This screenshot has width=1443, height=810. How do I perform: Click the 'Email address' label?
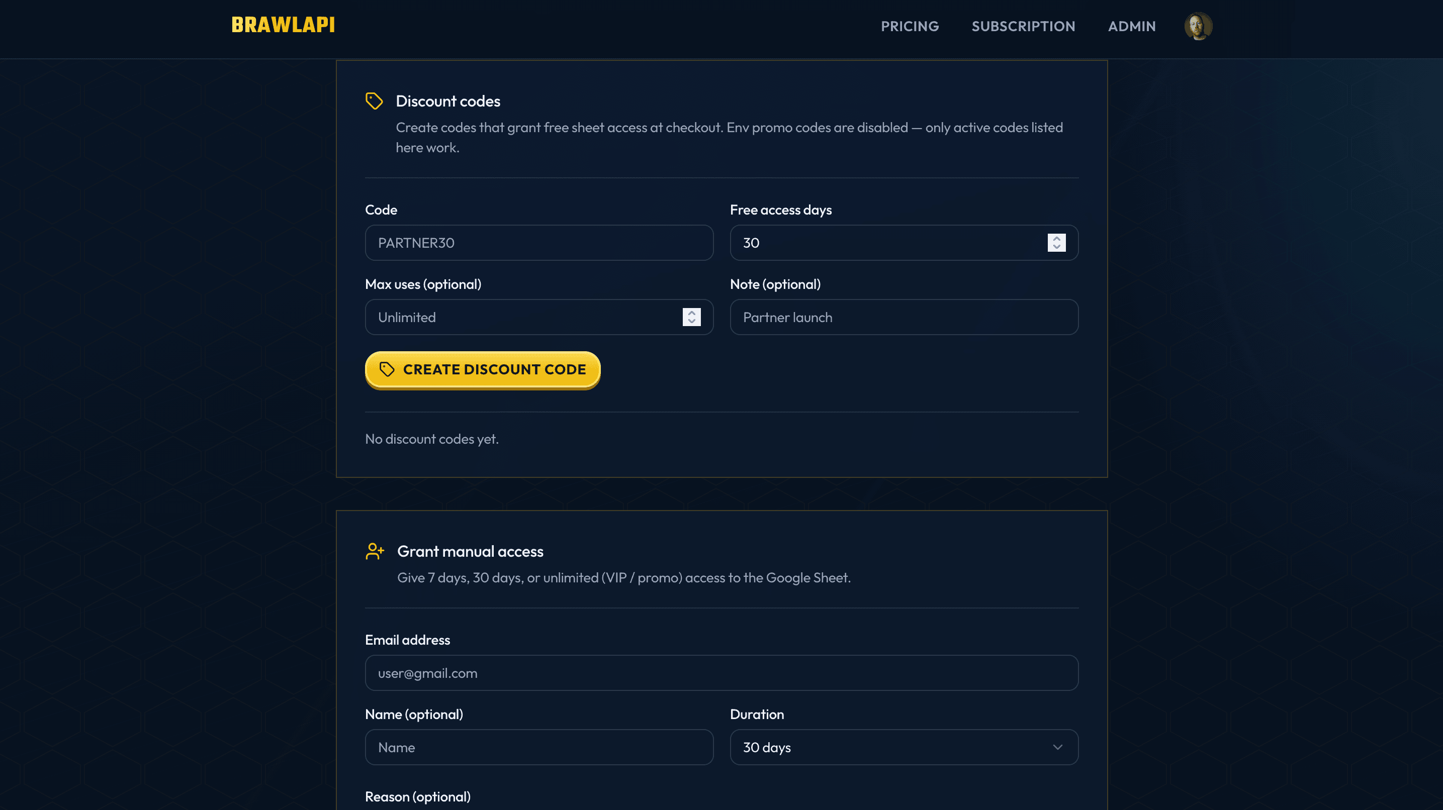407,640
